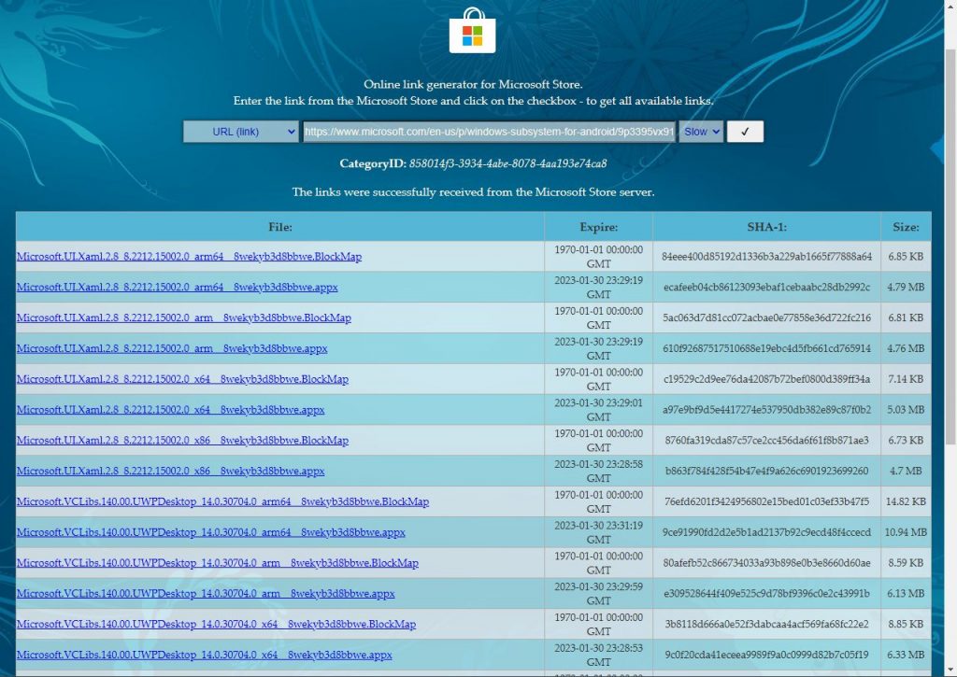Download VCLibs UWPDesktop arm BlockMap link
Viewport: 957px width, 677px height.
coord(217,563)
